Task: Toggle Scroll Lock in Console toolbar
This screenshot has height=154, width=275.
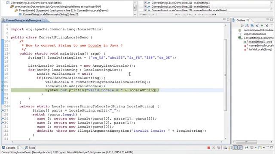Action: tap(230, 148)
